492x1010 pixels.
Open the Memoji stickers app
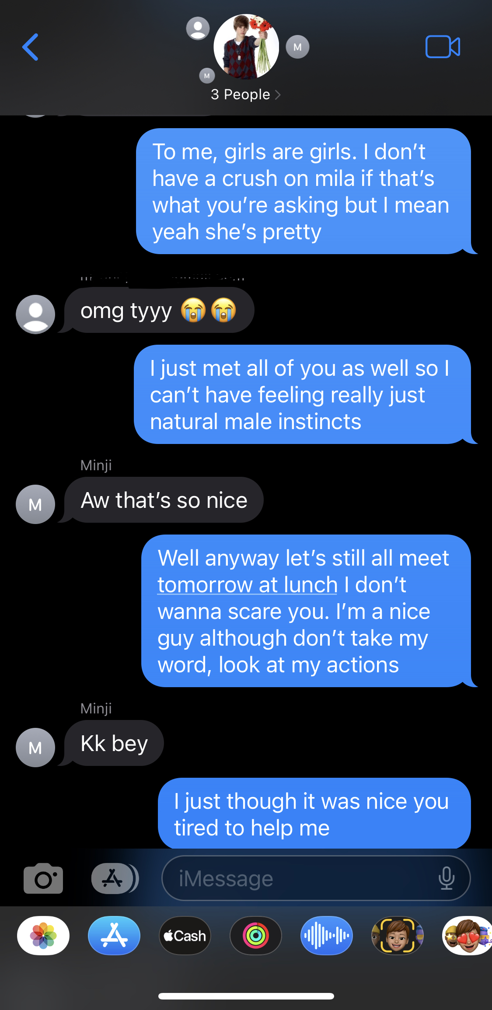pos(467,936)
